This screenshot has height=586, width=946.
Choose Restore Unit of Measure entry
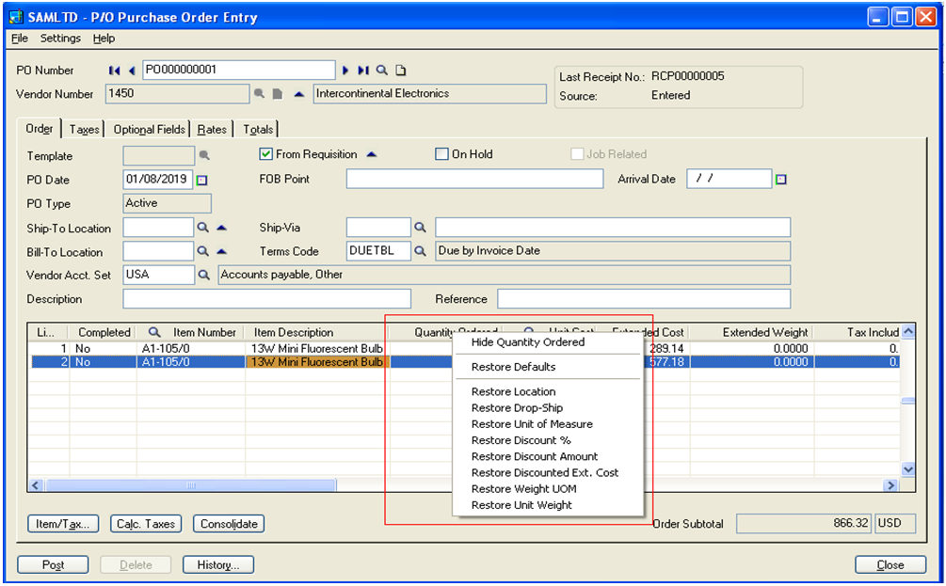click(548, 424)
